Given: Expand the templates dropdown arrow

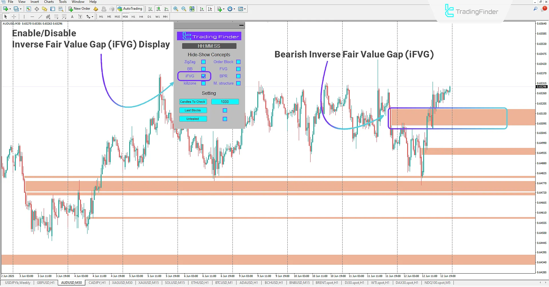Looking at the screenshot, I should click(245, 9).
